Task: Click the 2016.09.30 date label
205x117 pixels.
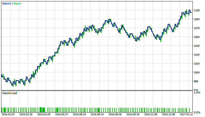Action: tap(133, 115)
